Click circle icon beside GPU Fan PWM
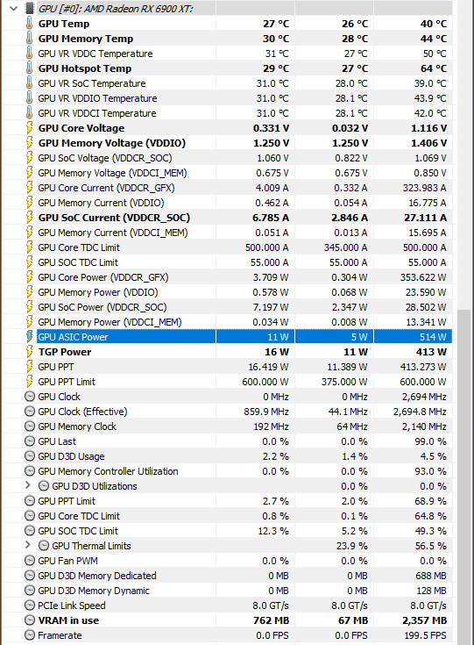Screen dimensions: 474x645 30,561
